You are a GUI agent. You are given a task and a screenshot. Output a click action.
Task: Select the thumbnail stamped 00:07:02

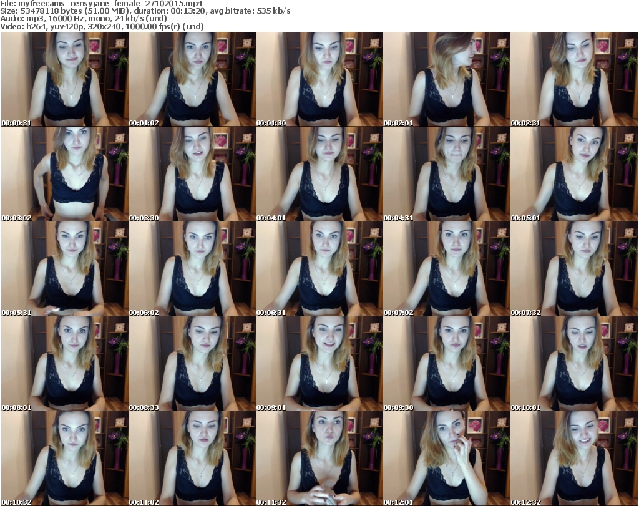click(x=447, y=269)
